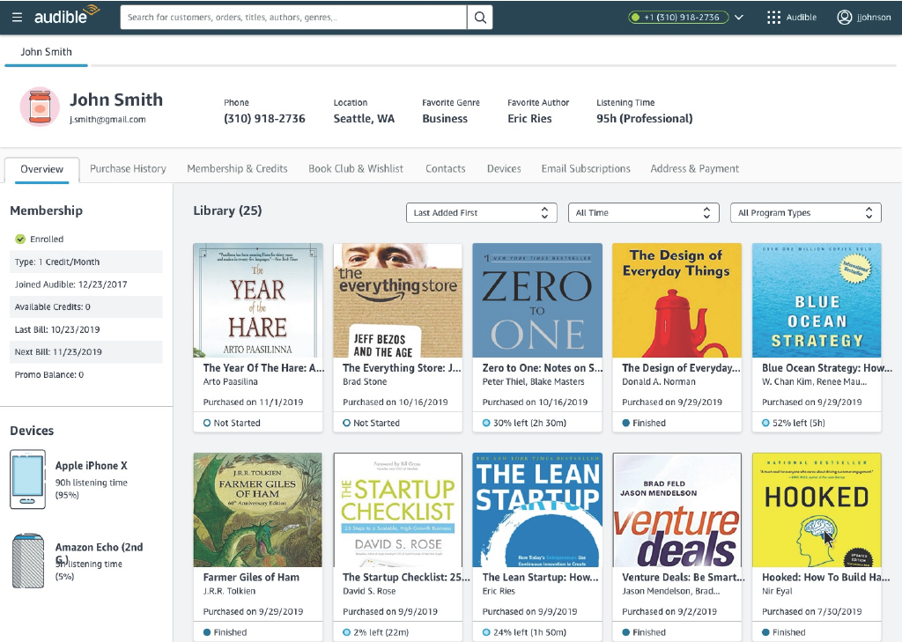Screen dimensions: 902x642
Task: Switch to the Purchase History tab
Action: pyautogui.click(x=128, y=169)
